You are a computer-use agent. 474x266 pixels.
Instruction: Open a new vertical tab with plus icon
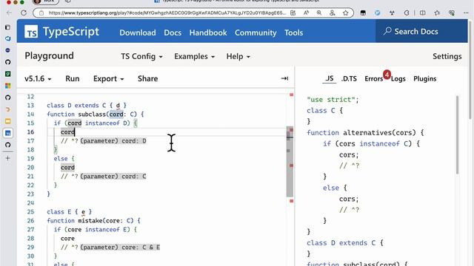tap(8, 158)
